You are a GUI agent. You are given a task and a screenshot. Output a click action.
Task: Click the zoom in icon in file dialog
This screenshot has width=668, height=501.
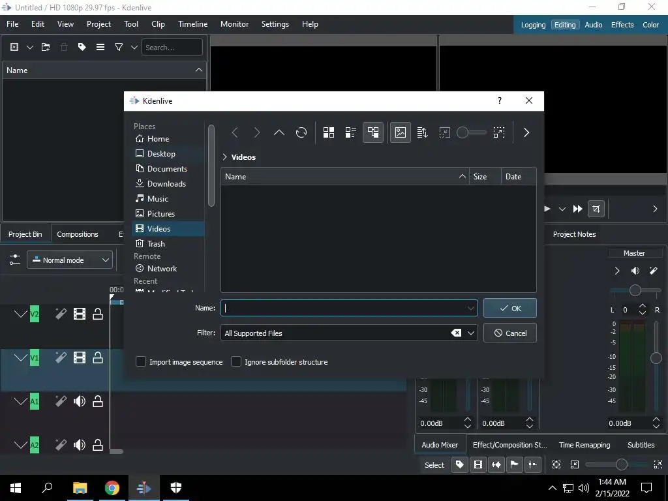(x=499, y=132)
